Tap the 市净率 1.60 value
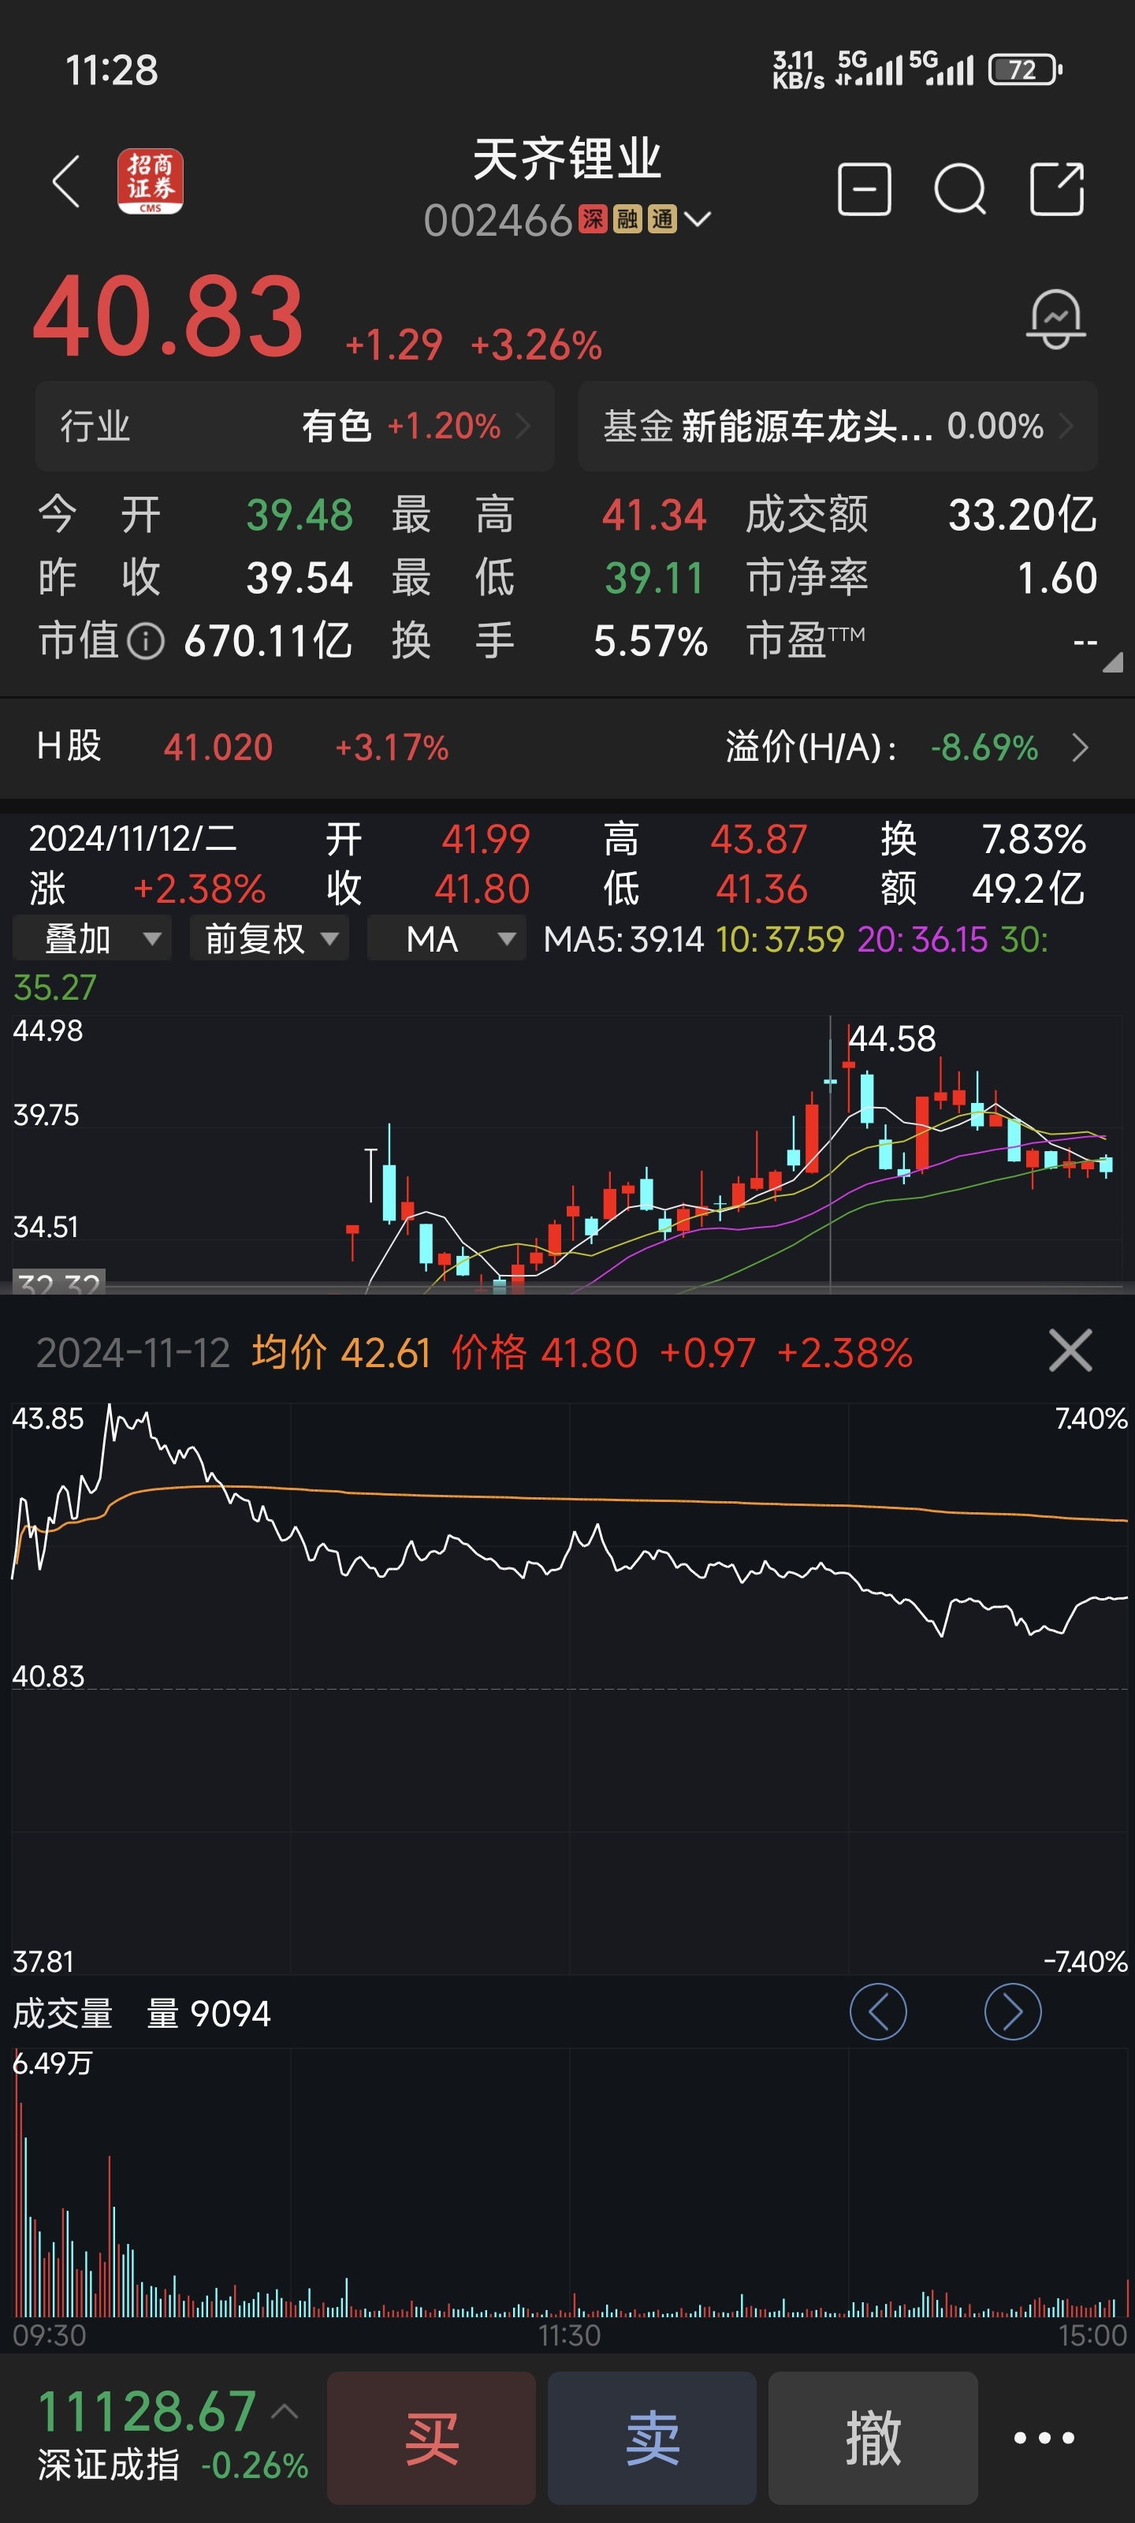 1057,579
